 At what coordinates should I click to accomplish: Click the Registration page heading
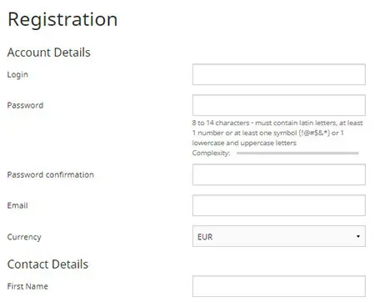[62, 20]
